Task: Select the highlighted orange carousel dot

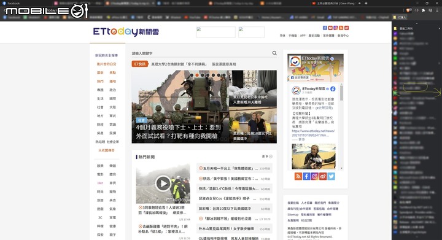Action: pyautogui.click(x=197, y=75)
